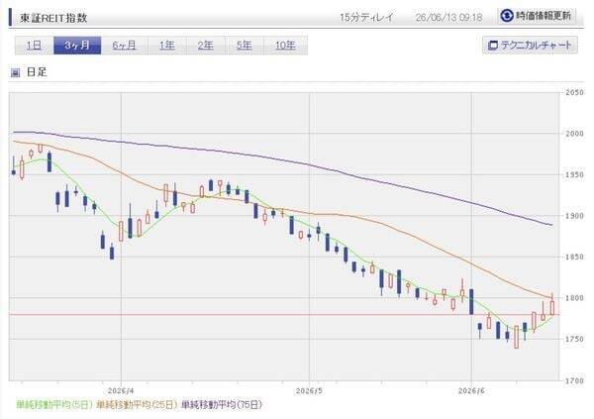Click the small icon next to 日足
Screen dimensions: 594x419
coord(15,72)
